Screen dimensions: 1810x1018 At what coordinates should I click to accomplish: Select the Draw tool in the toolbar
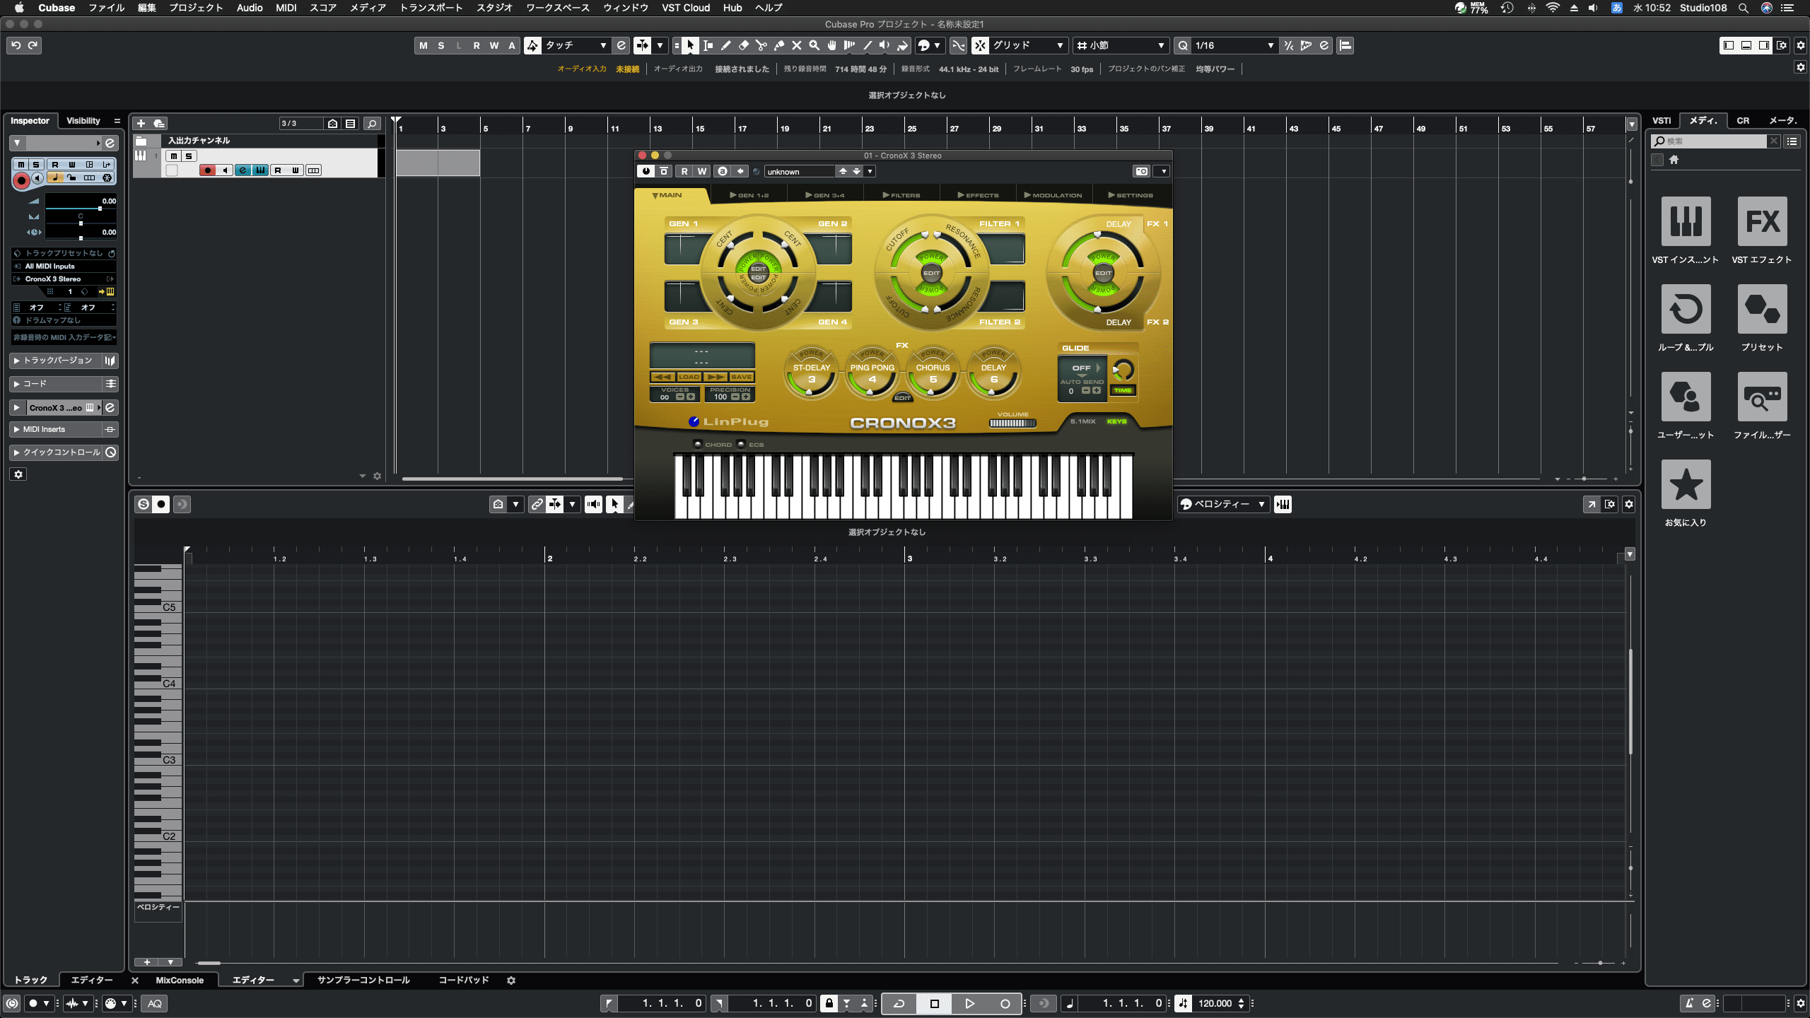[725, 45]
